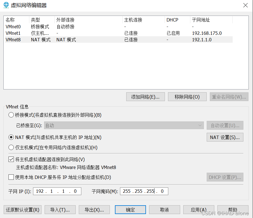The image size is (253, 218).
Task: Click the 名称 column header
Action: 17,20
